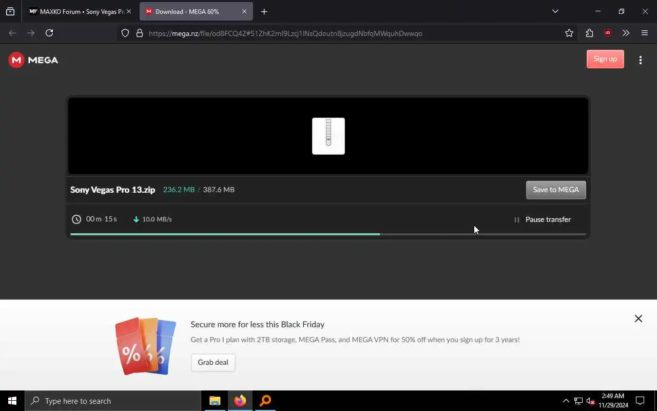Click the Firefox taskbar icon
The image size is (657, 411).
click(x=240, y=401)
